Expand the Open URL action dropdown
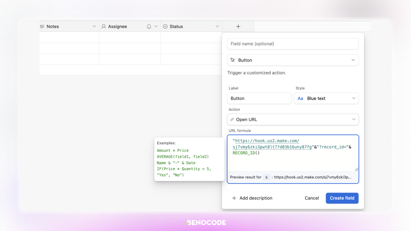The width and height of the screenshot is (411, 231). coord(354,119)
